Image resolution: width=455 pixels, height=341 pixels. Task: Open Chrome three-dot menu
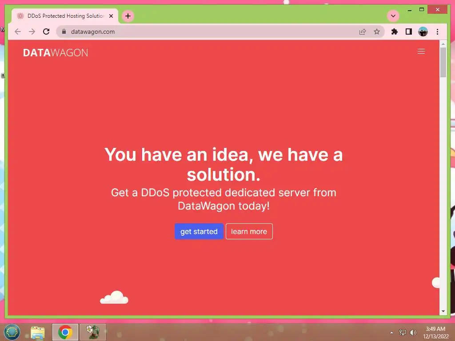(437, 32)
